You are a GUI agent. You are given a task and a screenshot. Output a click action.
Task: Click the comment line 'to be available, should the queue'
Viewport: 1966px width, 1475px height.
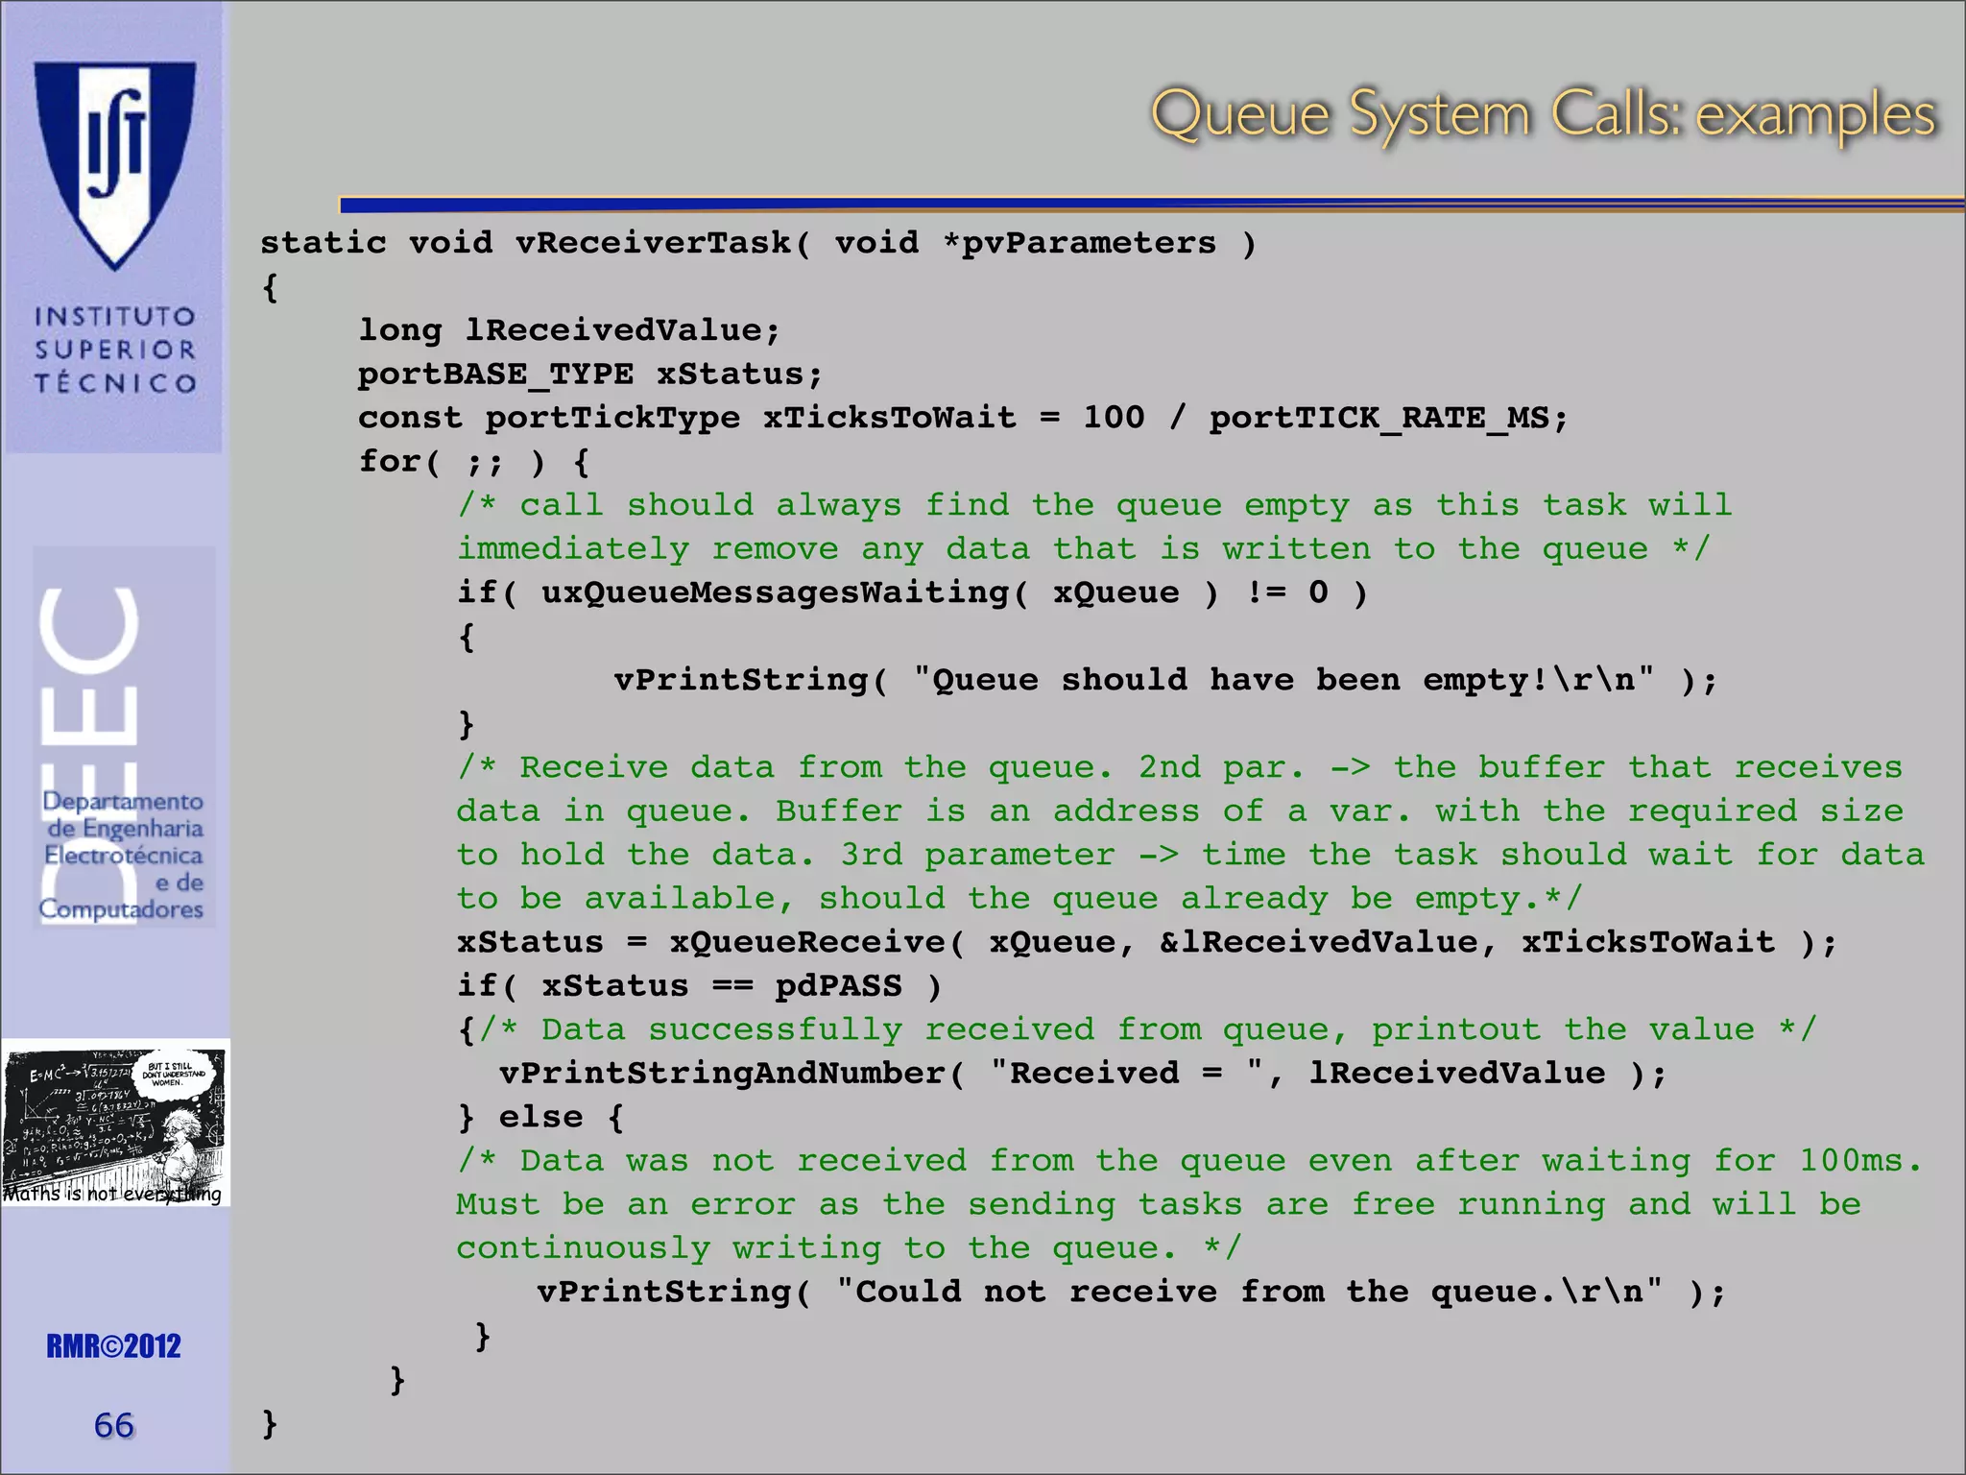coord(1019,899)
